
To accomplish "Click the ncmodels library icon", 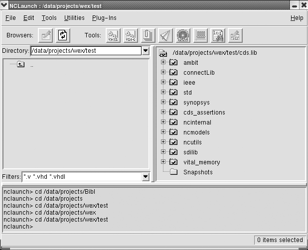I will click(x=173, y=132).
